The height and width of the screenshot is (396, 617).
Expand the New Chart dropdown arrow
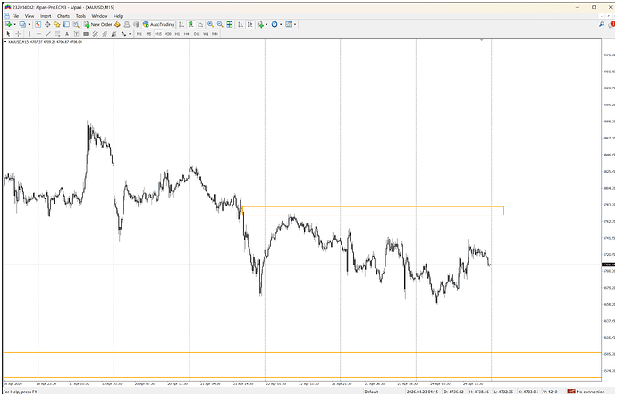14,24
